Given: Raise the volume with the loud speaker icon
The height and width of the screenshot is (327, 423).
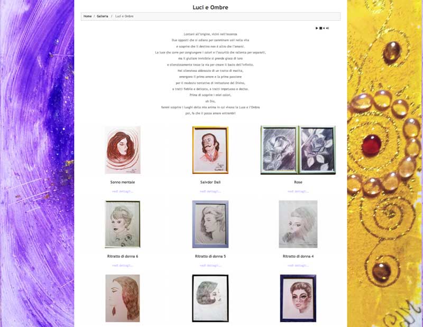Looking at the screenshot, I should (327, 28).
